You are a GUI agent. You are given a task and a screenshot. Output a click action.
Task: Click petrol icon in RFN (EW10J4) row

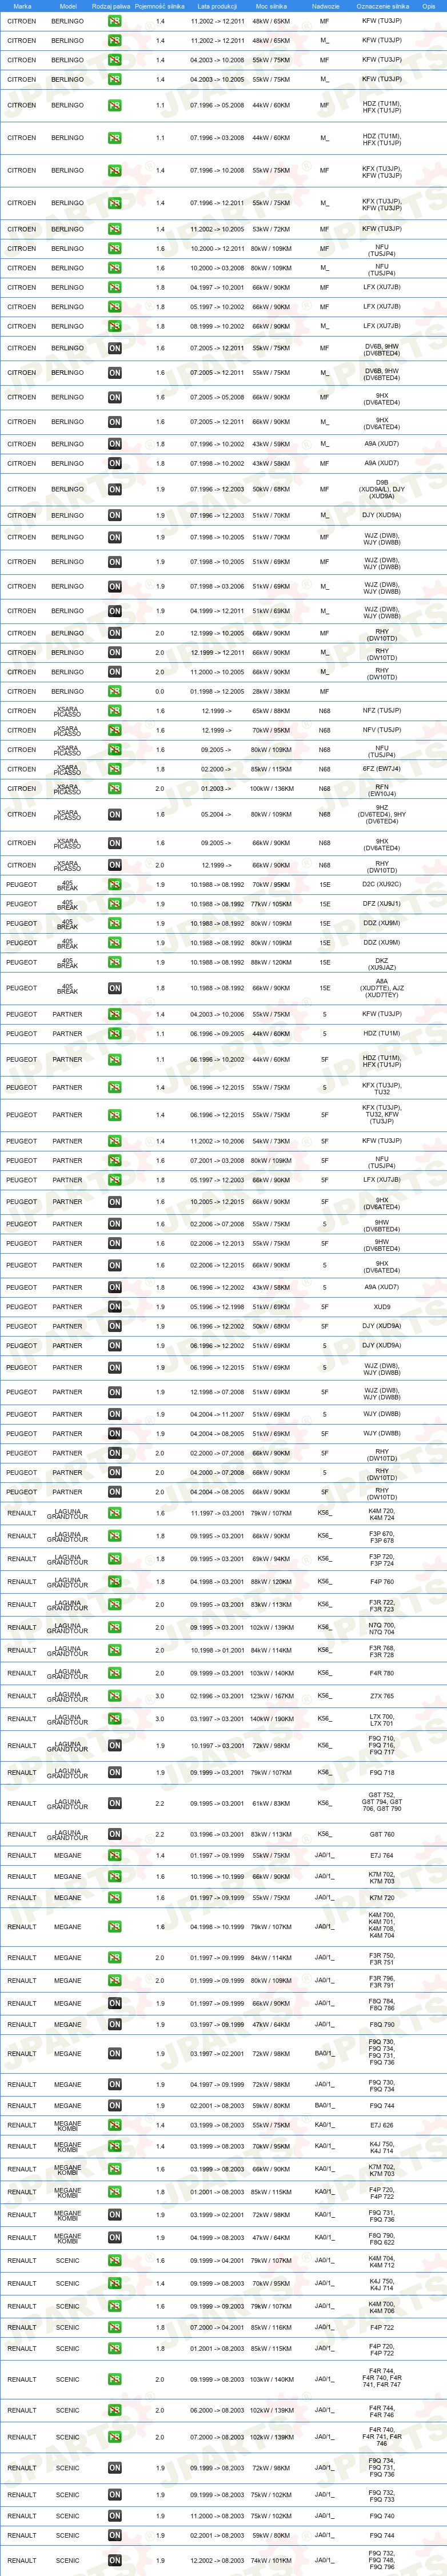click(x=115, y=789)
